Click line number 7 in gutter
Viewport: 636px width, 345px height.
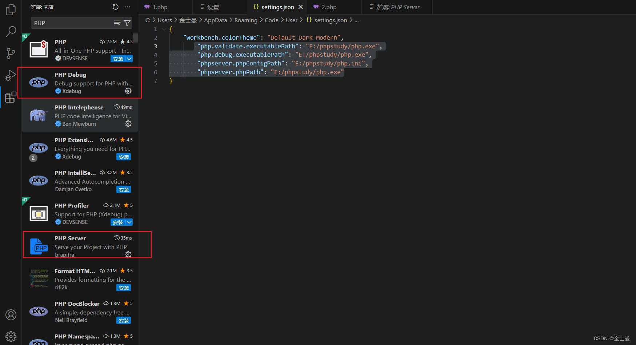[156, 81]
